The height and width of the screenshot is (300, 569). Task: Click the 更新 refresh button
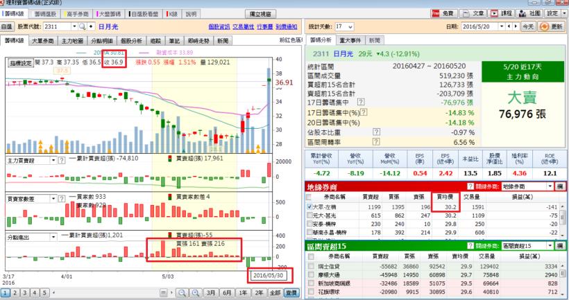[x=551, y=26]
